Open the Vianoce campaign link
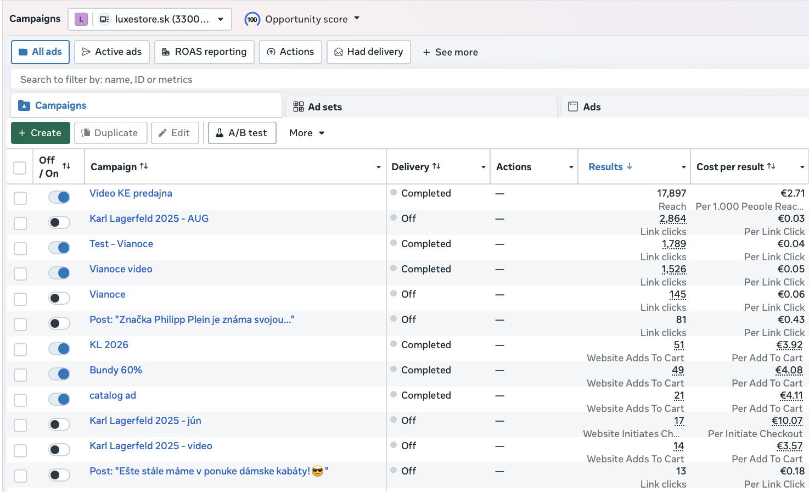The image size is (809, 492). coord(108,294)
